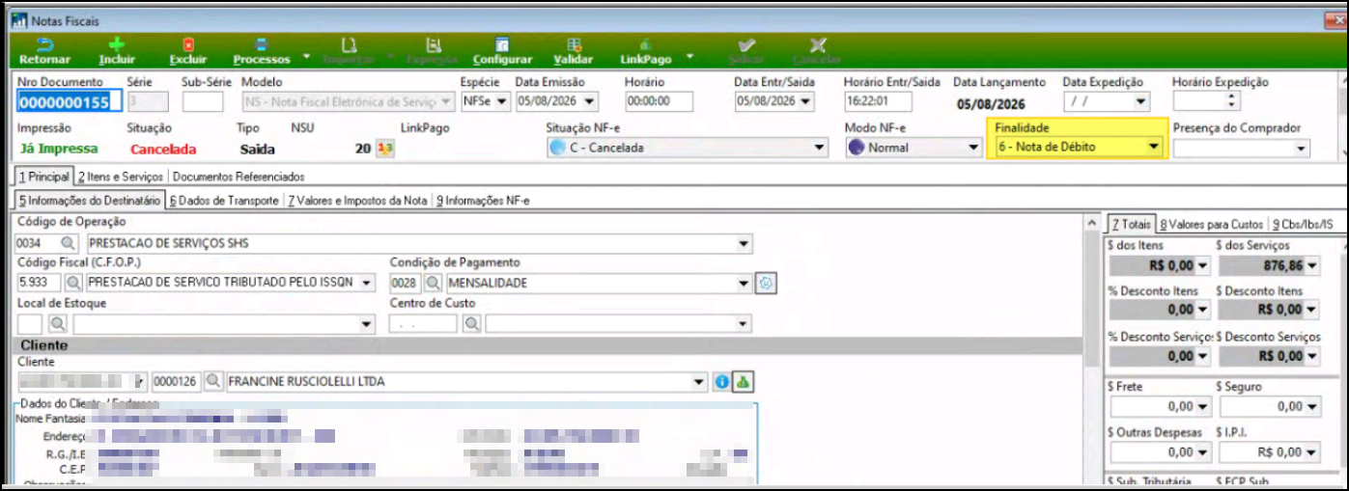Click the blue info icon beside client name
This screenshot has width=1349, height=491.
pos(720,382)
